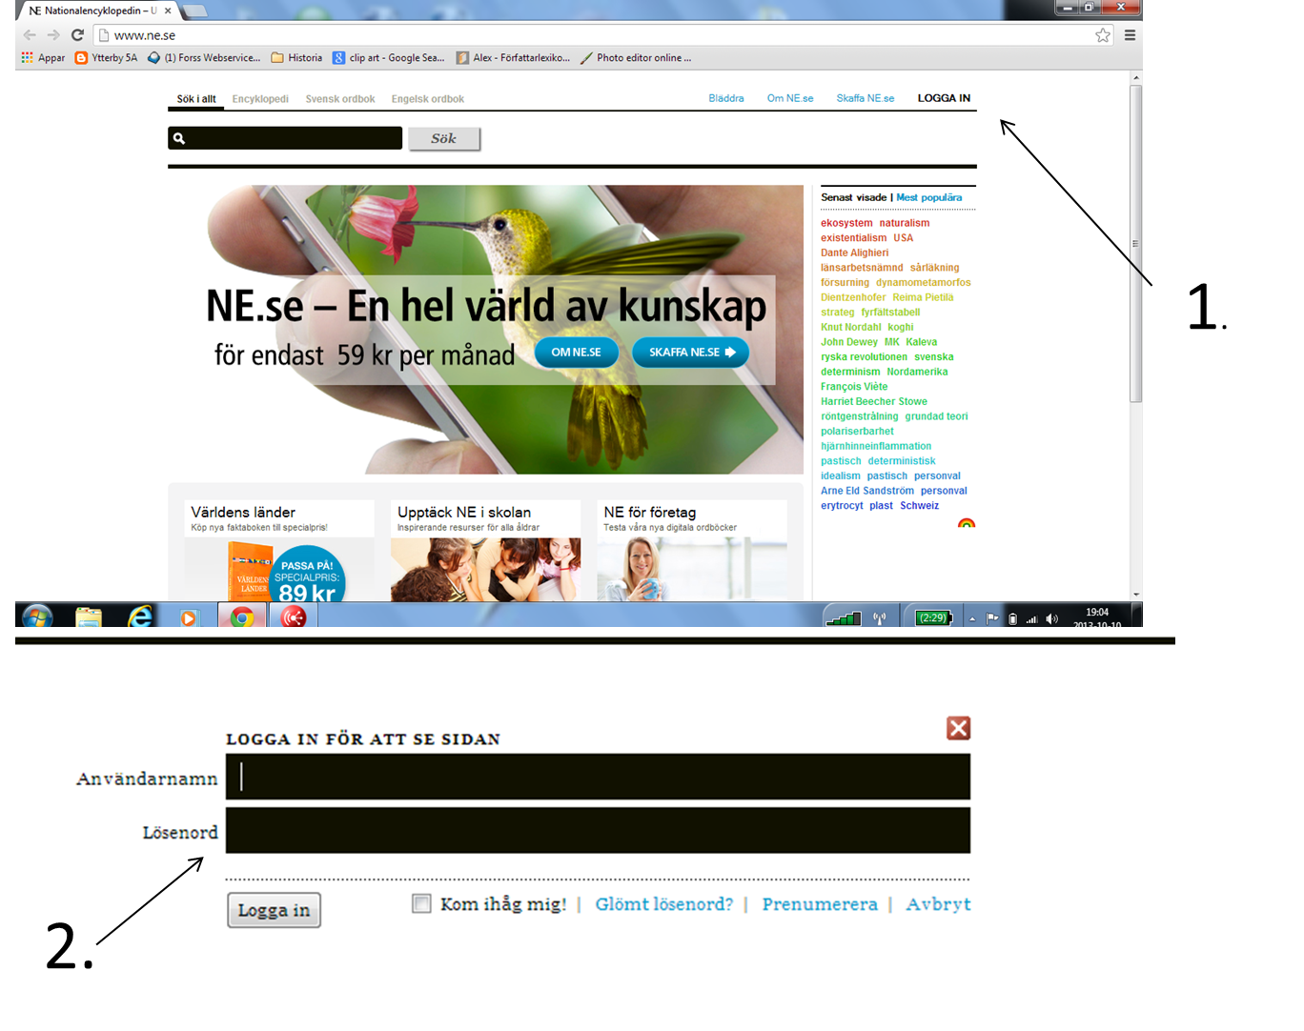Select the Svensk ordbok tab
The height and width of the screenshot is (1031, 1304).
pyautogui.click(x=340, y=99)
